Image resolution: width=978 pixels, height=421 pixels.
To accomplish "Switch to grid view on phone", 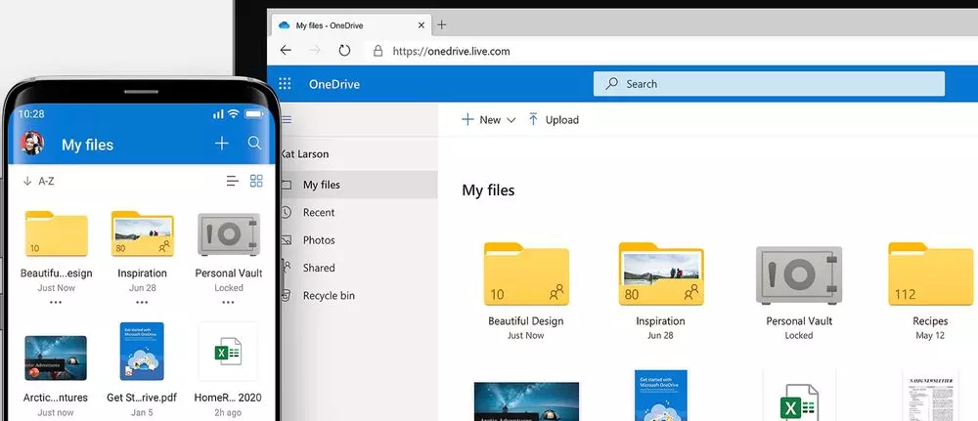I will point(256,181).
